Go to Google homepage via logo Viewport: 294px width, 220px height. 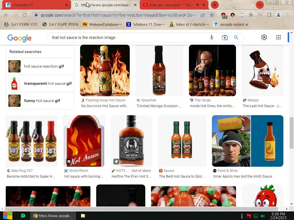click(20, 38)
